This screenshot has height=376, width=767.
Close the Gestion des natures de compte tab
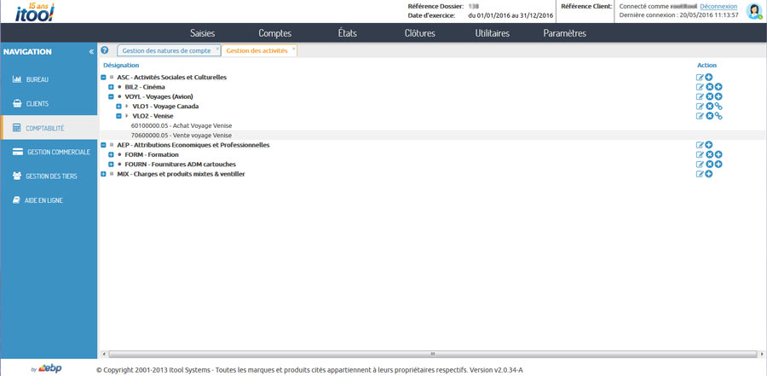[217, 49]
